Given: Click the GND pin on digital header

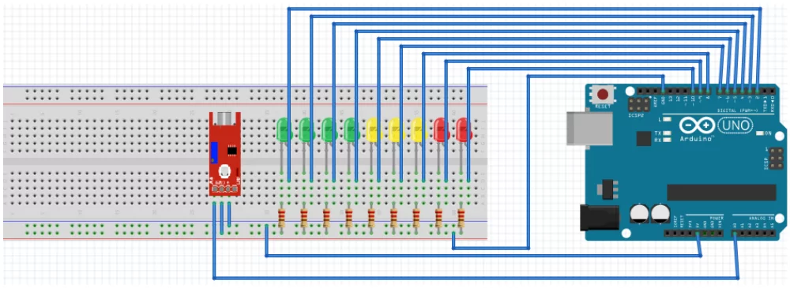Looking at the screenshot, I should [x=663, y=91].
